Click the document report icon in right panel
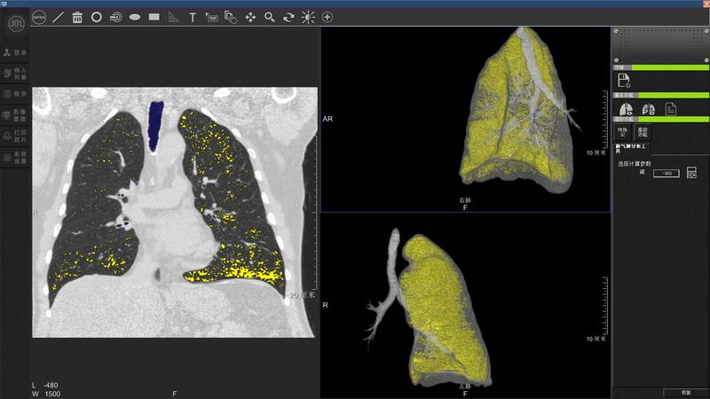710x399 pixels. 671,109
